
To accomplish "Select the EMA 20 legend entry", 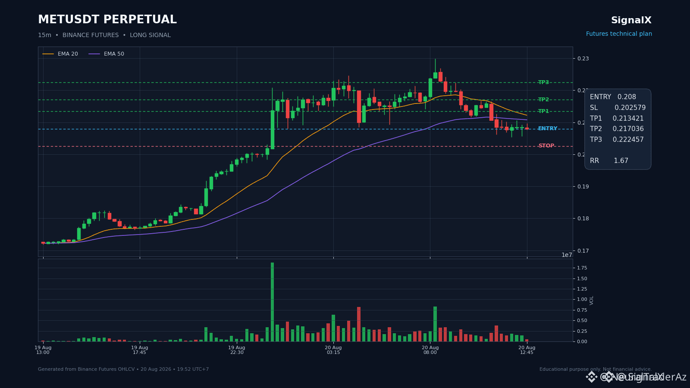I will tap(60, 54).
